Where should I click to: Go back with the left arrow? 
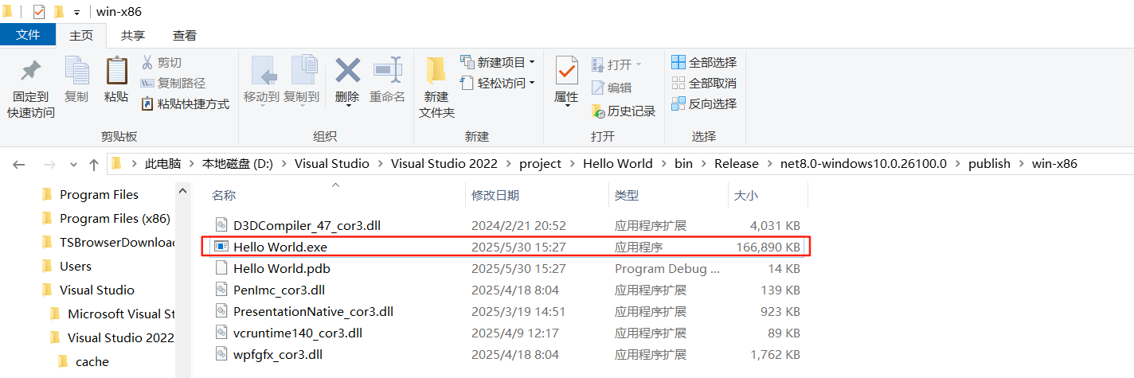tap(19, 164)
